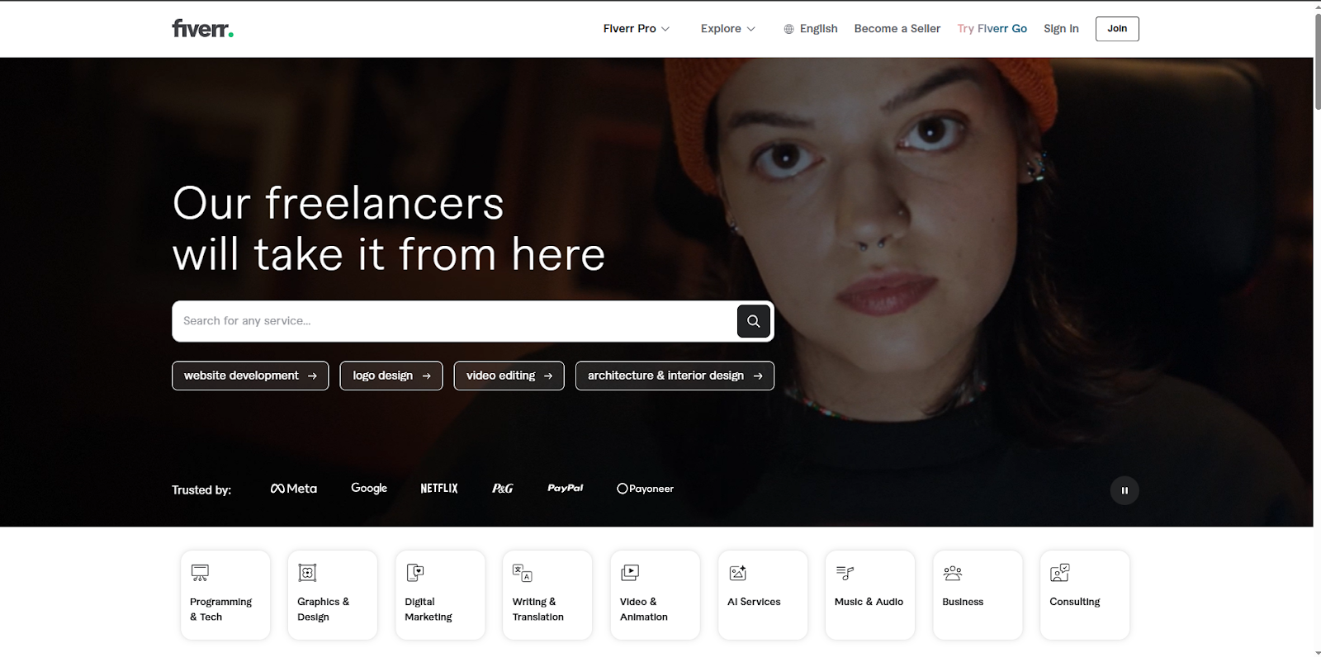1321x657 pixels.
Task: Click the scrollbar down arrow
Action: [x=1317, y=651]
